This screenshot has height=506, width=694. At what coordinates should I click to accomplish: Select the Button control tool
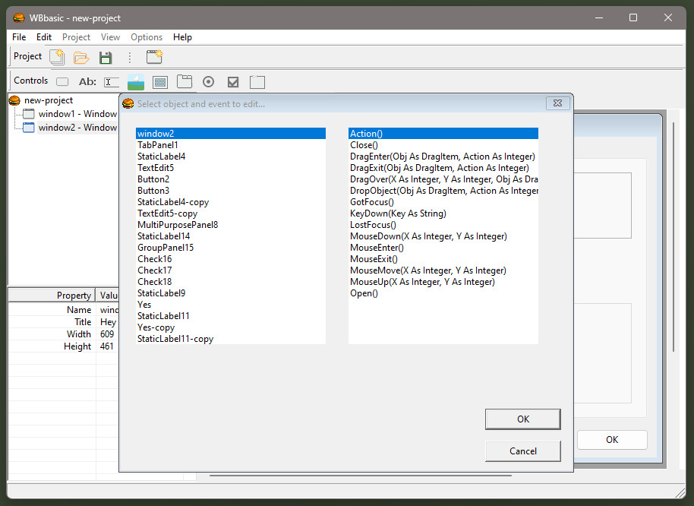pyautogui.click(x=62, y=81)
